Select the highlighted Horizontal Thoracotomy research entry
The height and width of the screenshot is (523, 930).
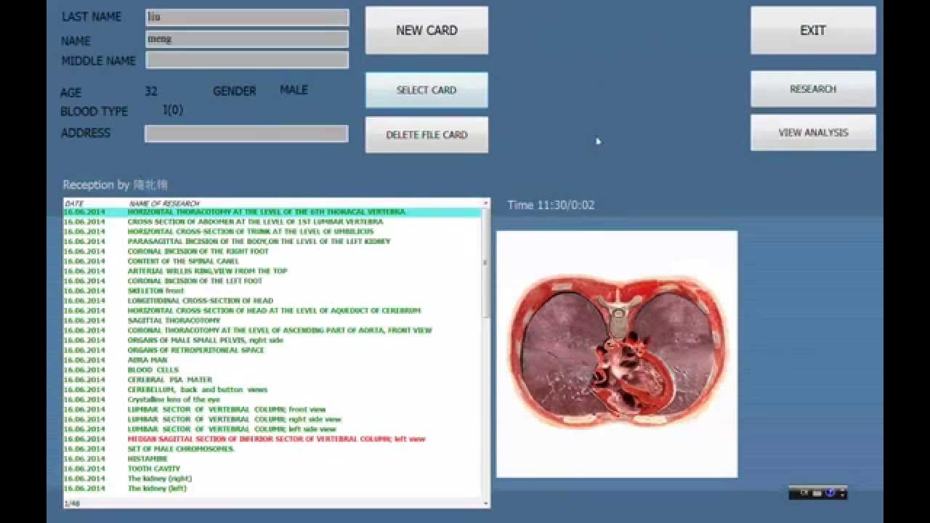click(x=267, y=212)
